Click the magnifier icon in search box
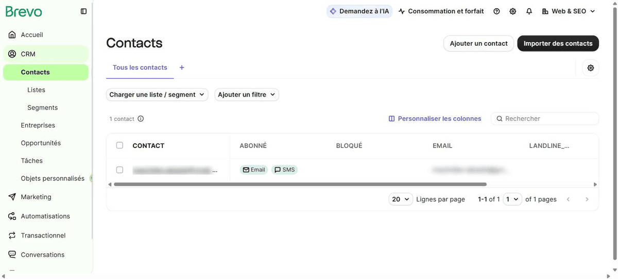 coord(500,119)
